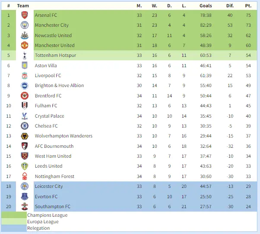Open the Nottingham Forest team name
This screenshot has height=234, width=260.
(54, 176)
